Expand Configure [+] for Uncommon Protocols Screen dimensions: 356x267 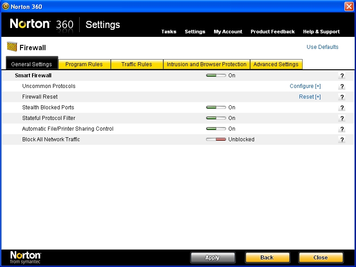(305, 86)
